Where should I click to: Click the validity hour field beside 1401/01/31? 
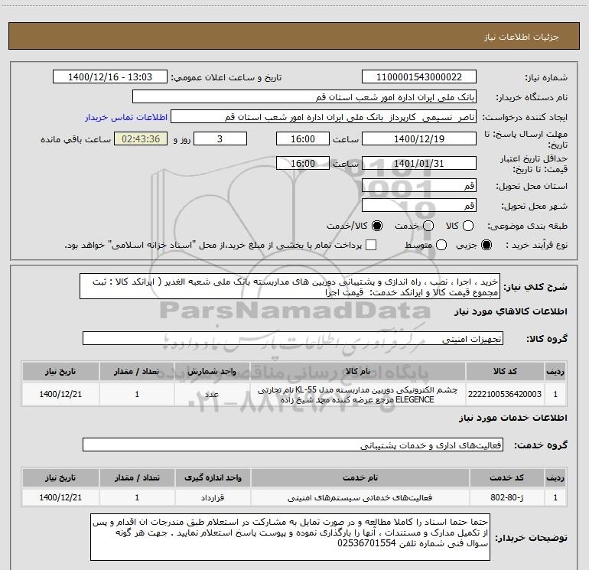(x=303, y=163)
